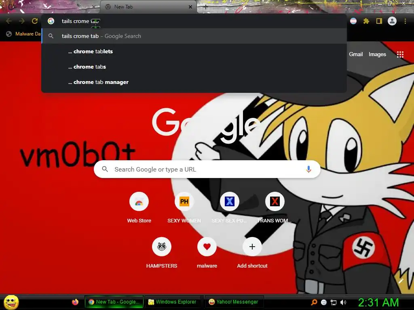Viewport: 414px width, 310px height.
Task: Open the smiley face Start button
Action: pos(11,302)
